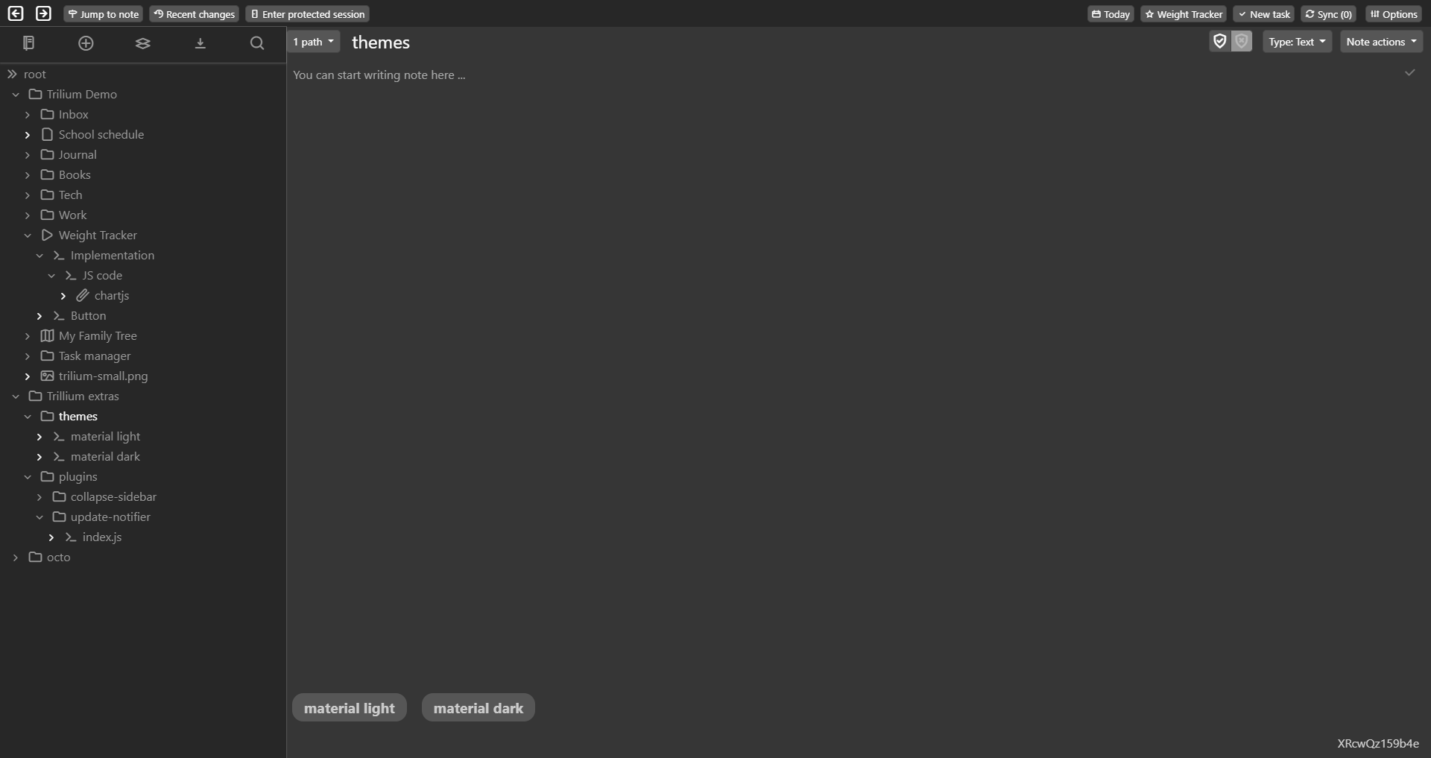The image size is (1431, 758).
Task: Click the scroll to active note icon
Action: (x=200, y=43)
